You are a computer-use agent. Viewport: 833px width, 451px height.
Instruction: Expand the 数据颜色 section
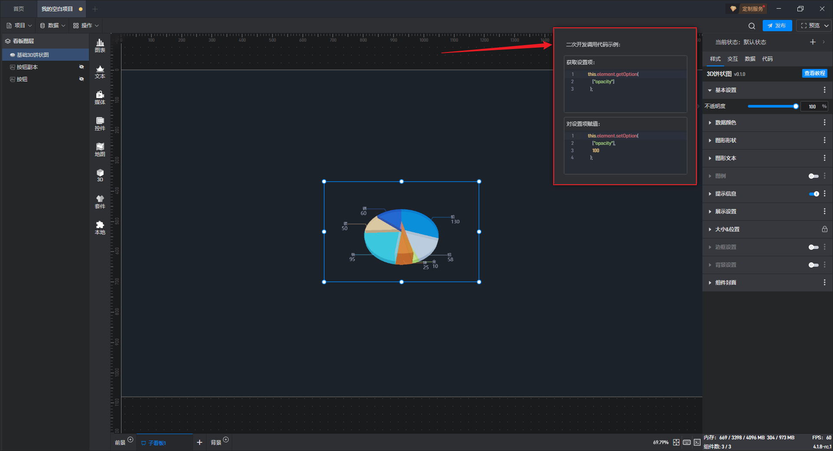(725, 123)
